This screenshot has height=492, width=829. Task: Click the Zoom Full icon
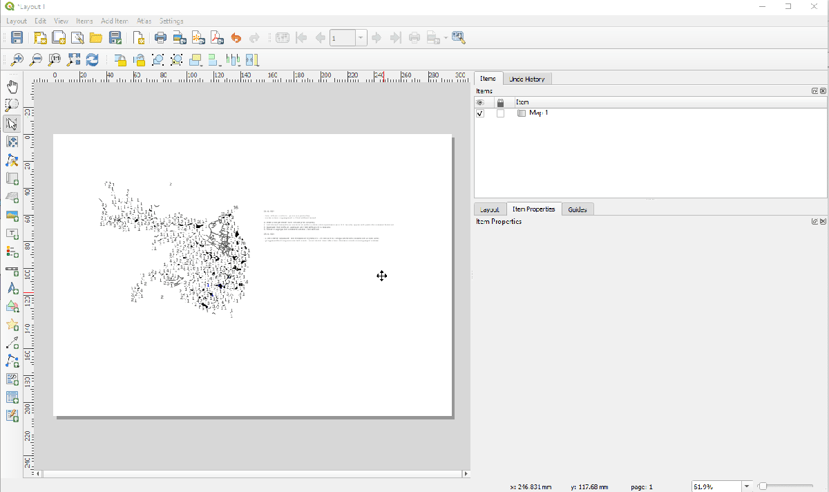(x=74, y=60)
